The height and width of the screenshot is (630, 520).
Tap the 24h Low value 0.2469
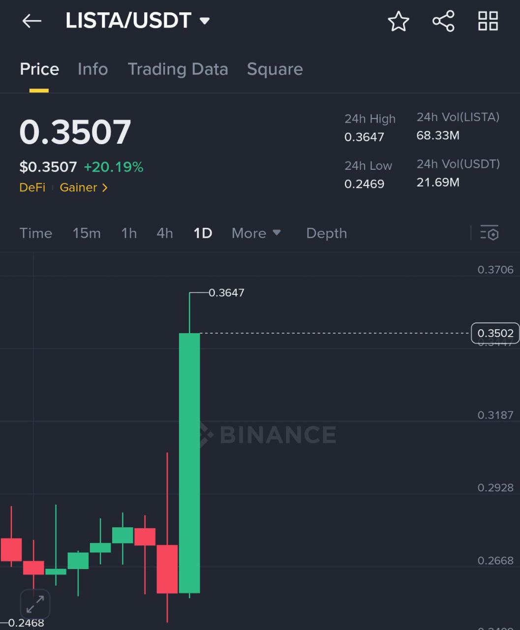coord(364,184)
